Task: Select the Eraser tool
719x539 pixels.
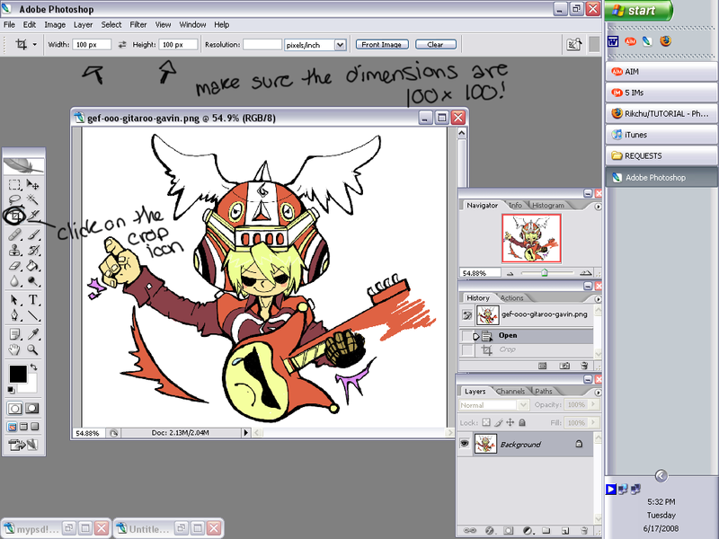Action: pyautogui.click(x=14, y=266)
